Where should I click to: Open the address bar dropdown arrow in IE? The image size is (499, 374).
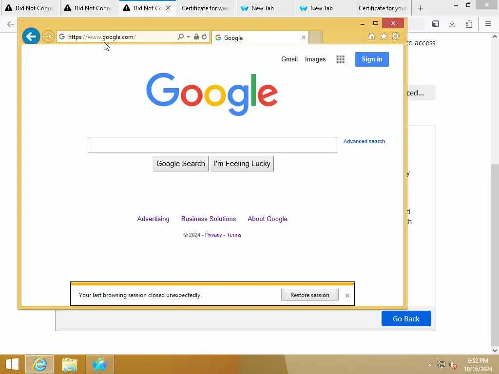189,37
